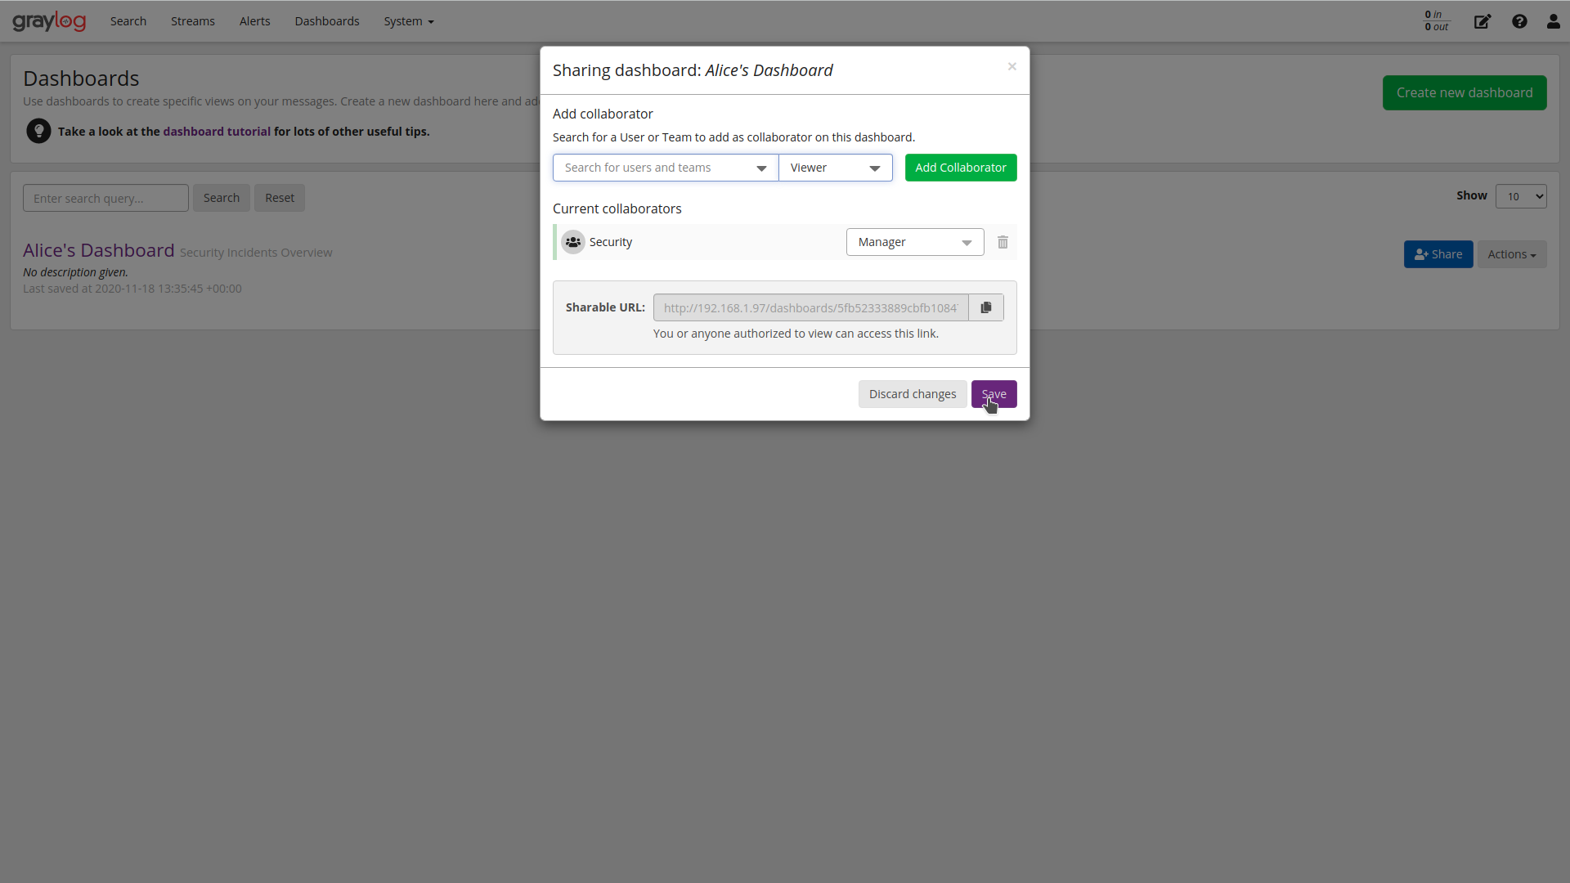Open the help icon in the top bar
Viewport: 1570px width, 883px height.
[1519, 21]
